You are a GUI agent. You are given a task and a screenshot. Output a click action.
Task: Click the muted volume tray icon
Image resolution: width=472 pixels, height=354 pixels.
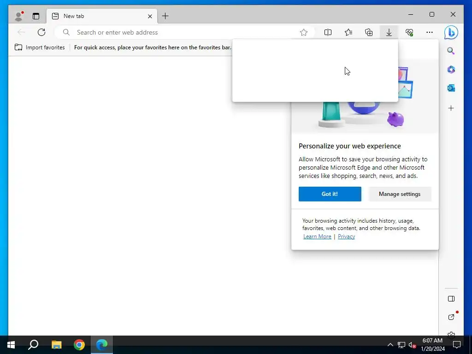pos(412,345)
